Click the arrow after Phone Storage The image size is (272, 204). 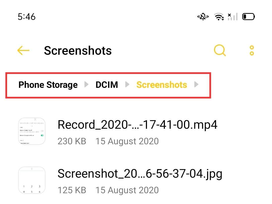click(x=86, y=85)
